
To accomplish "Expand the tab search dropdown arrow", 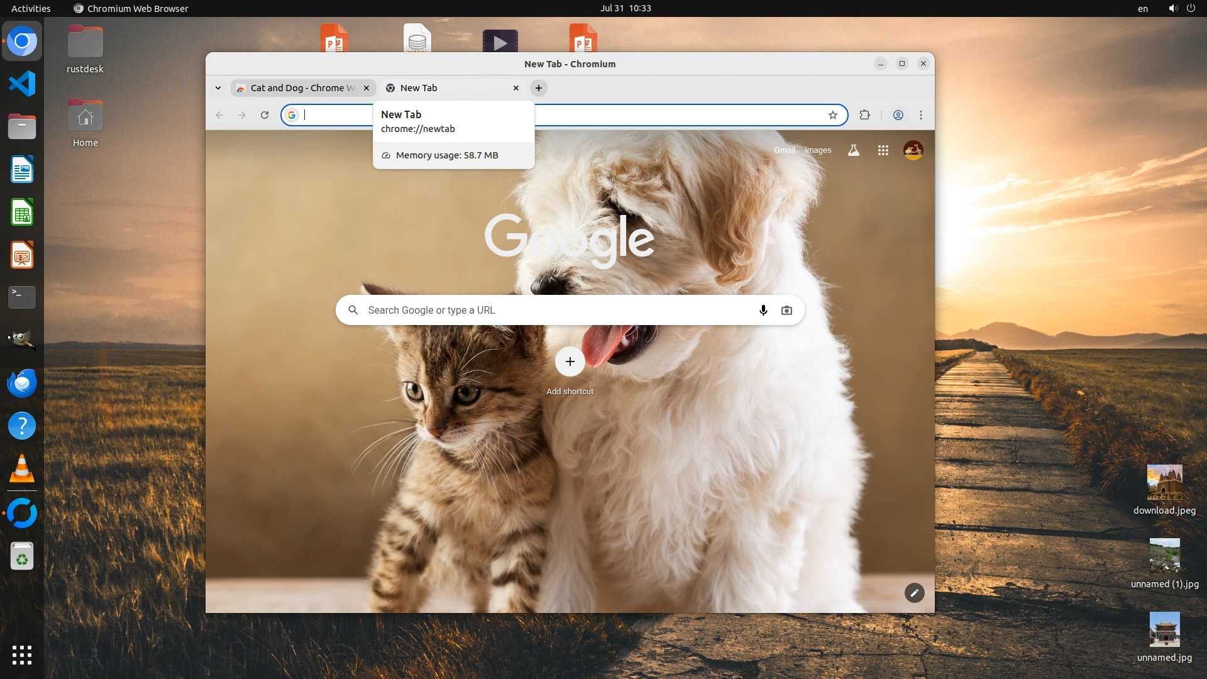I will tap(218, 88).
